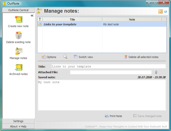
Task: Collapse the sidebar with double chevron
Action: pos(32,16)
